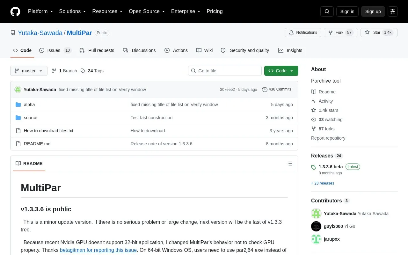408x255 pixels.
Task: Open the Discussions tab
Action: click(139, 50)
